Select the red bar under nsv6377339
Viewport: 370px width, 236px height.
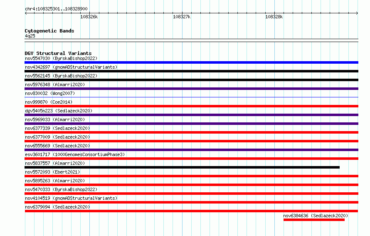(x=191, y=132)
